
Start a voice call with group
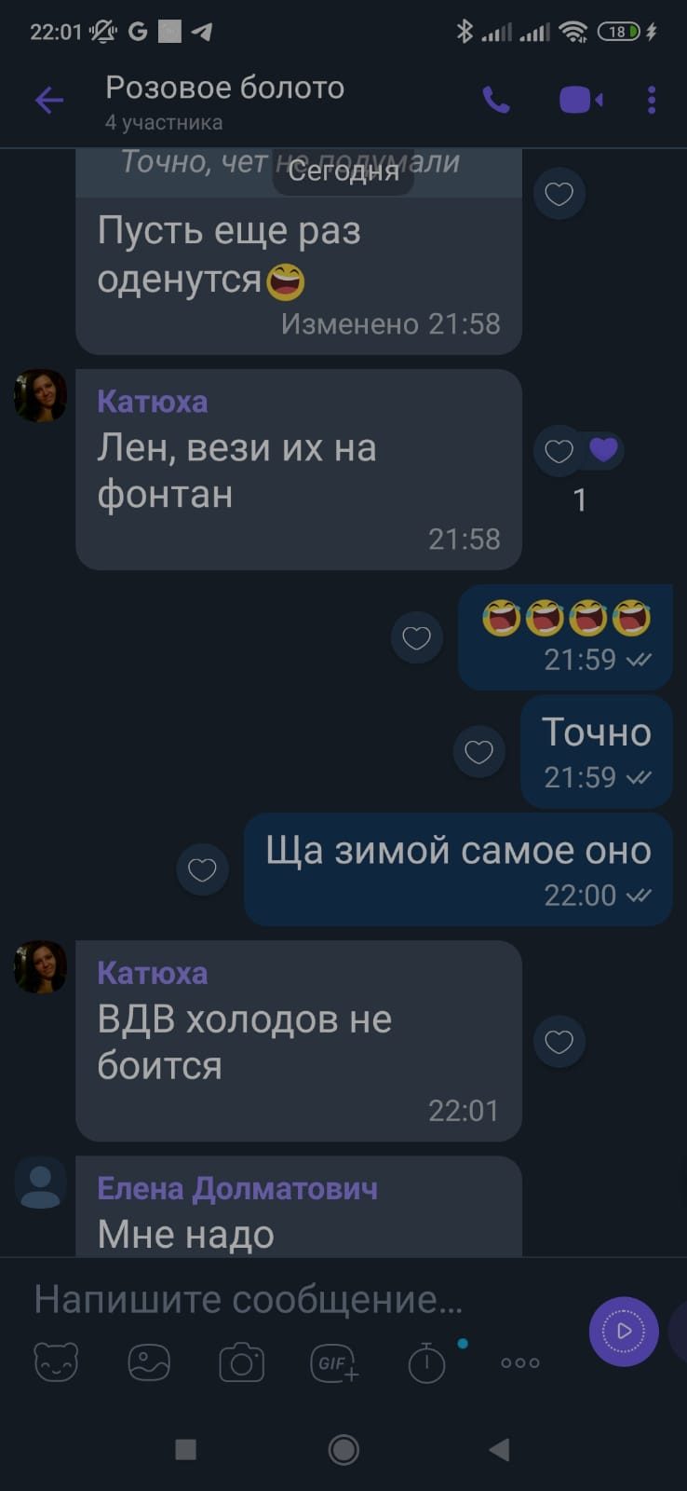pos(496,100)
